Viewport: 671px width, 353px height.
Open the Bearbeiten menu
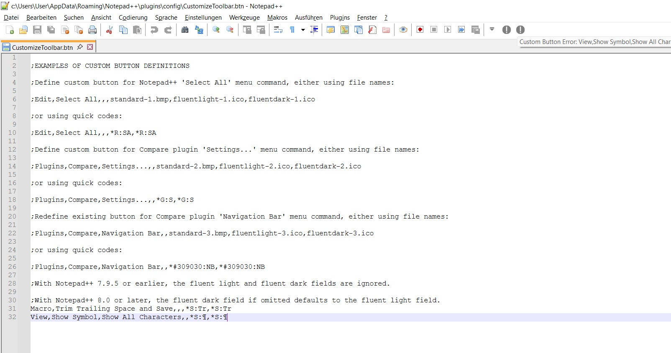(41, 18)
